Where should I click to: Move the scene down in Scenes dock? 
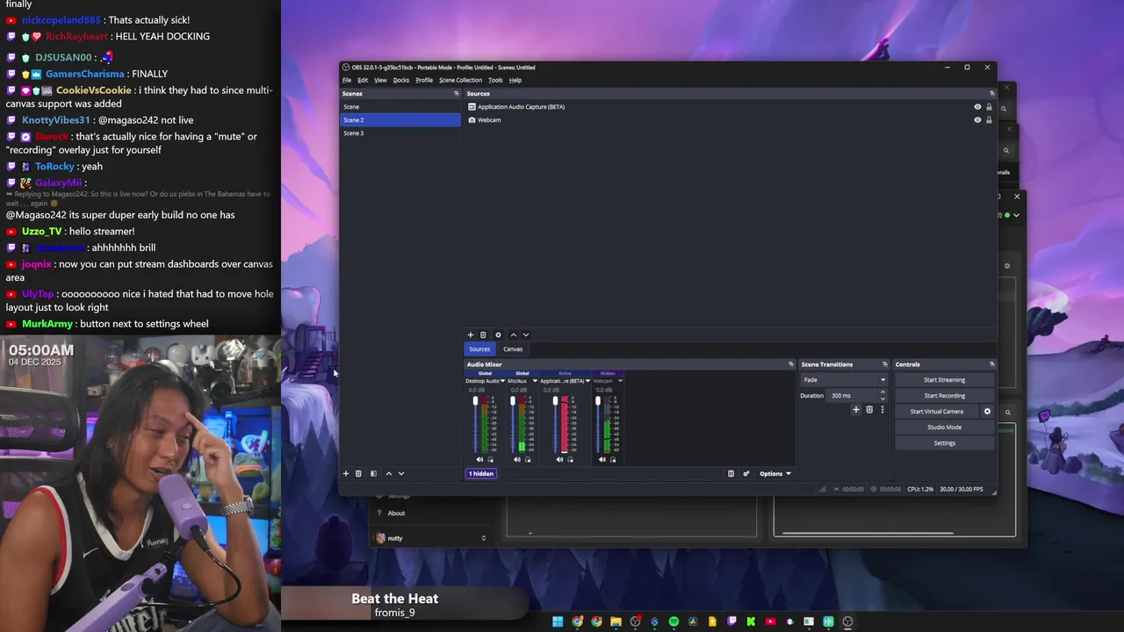point(401,473)
